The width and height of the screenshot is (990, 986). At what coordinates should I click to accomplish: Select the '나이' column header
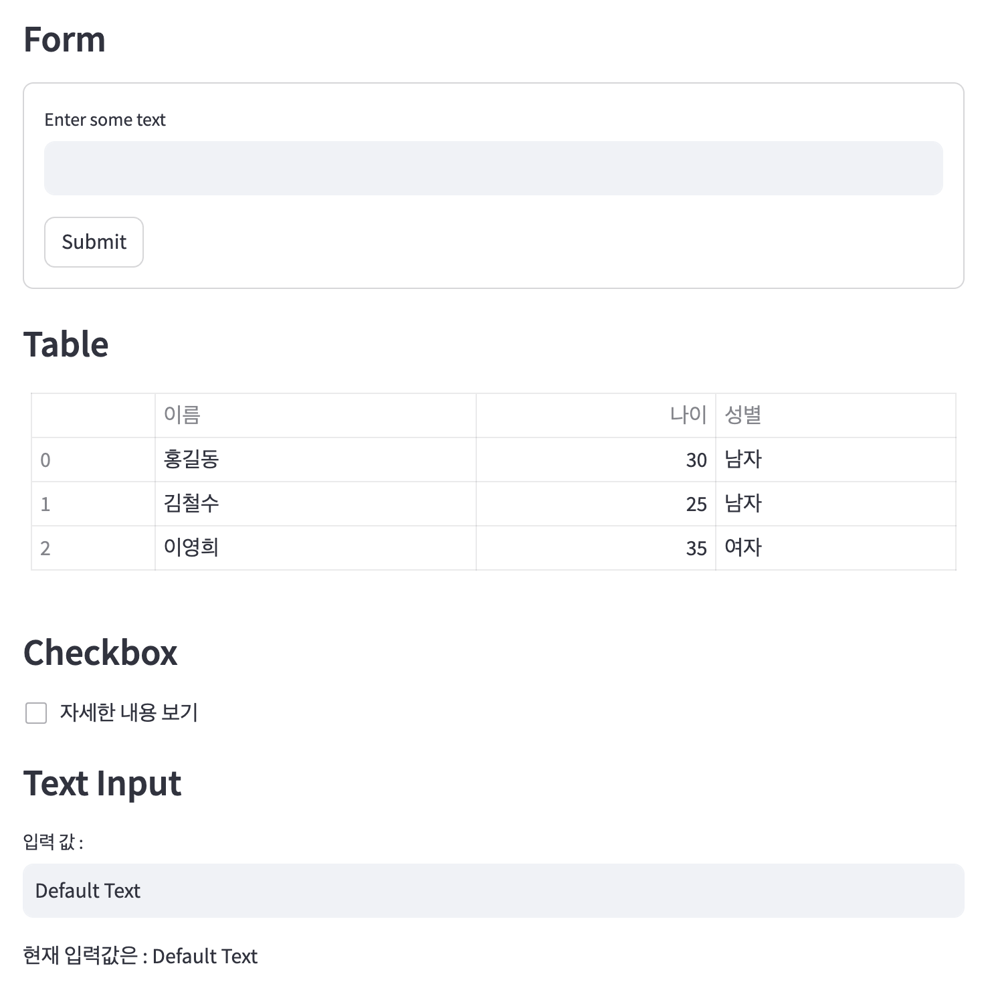pyautogui.click(x=596, y=415)
